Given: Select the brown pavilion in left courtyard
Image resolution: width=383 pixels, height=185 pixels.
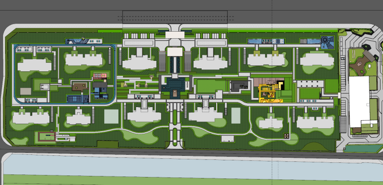Looking at the screenshot, I should click(x=80, y=86).
